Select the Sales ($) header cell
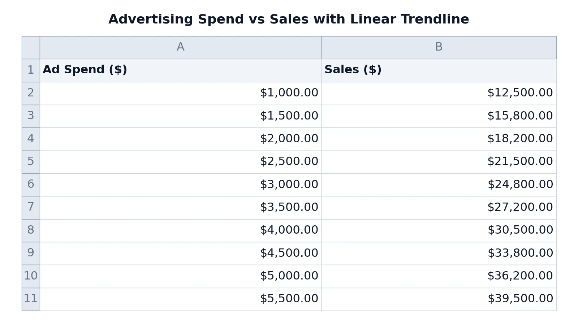Viewport: 578px width, 325px height. point(439,70)
